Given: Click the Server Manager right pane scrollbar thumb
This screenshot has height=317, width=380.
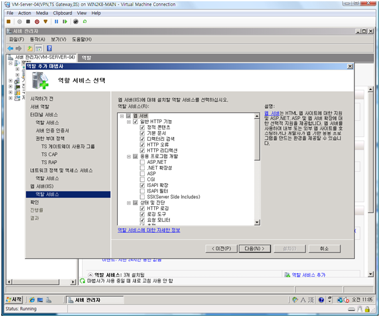Looking at the screenshot, I should pos(371,153).
